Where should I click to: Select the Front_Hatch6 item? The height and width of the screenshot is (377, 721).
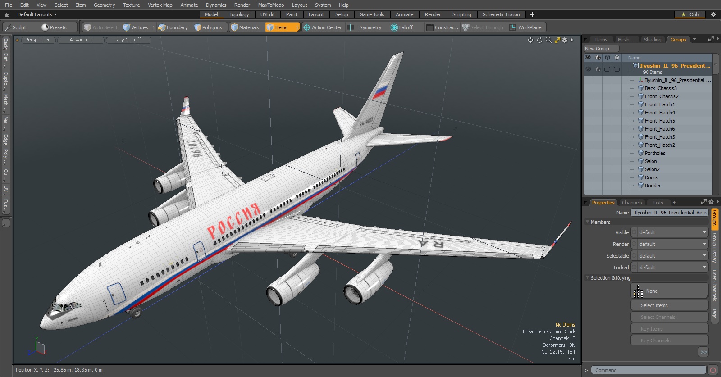660,129
